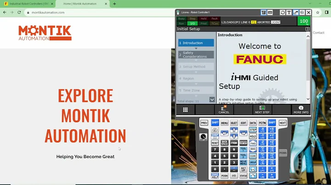Click the DIAG HELP key on keypad
Viewport: 331px width, 185px height.
[x=215, y=176]
